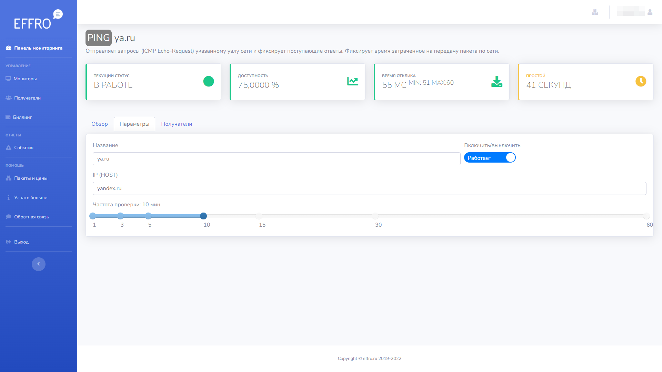Go to Биллинг in the sidebar
The height and width of the screenshot is (372, 662).
pyautogui.click(x=22, y=117)
